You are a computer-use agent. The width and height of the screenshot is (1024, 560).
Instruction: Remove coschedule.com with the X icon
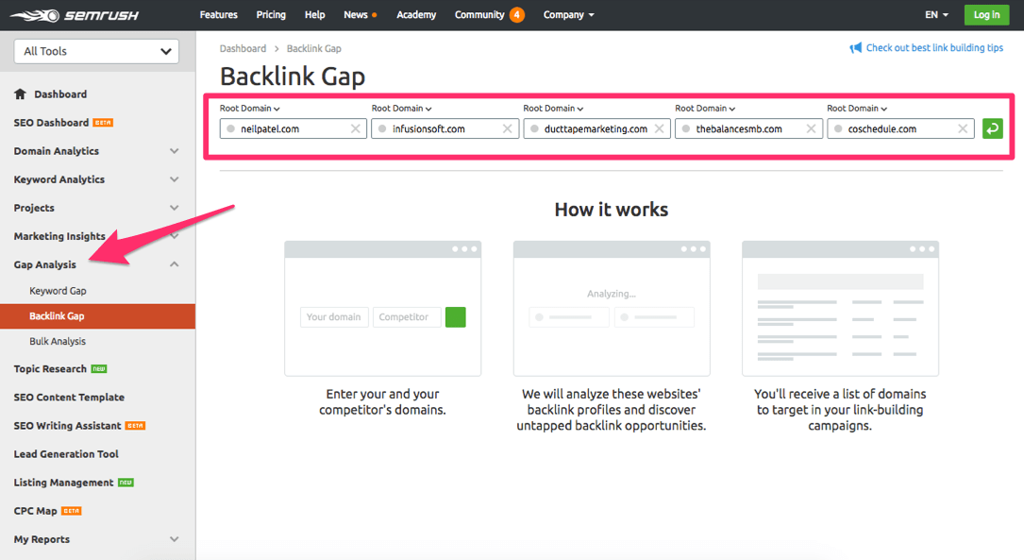(x=963, y=128)
